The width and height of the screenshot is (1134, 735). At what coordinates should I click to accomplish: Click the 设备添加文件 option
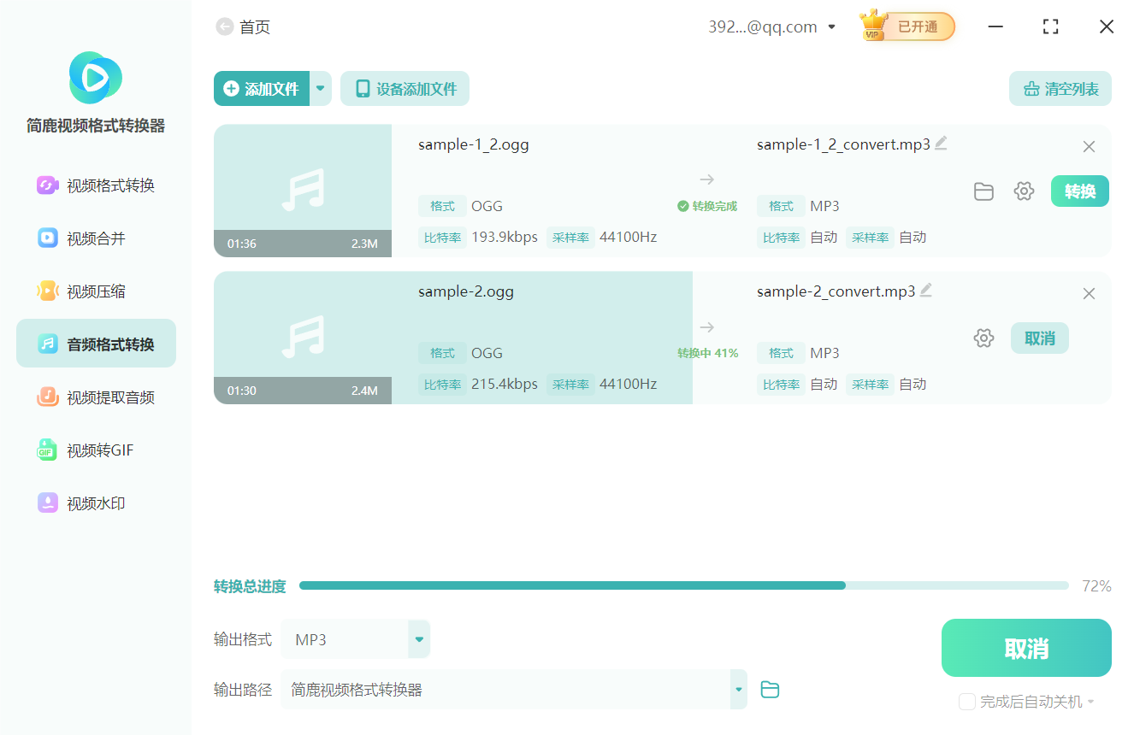click(x=405, y=88)
